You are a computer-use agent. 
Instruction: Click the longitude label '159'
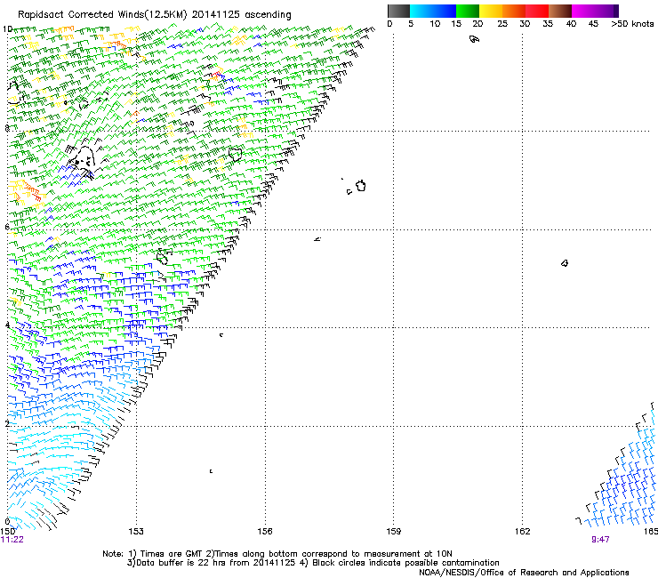[x=394, y=532]
